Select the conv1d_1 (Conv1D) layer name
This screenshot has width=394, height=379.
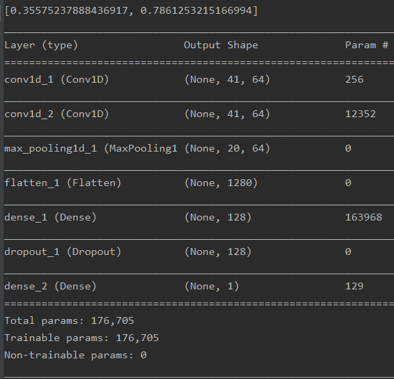point(56,80)
